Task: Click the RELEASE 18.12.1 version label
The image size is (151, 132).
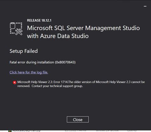Action: click(x=39, y=20)
